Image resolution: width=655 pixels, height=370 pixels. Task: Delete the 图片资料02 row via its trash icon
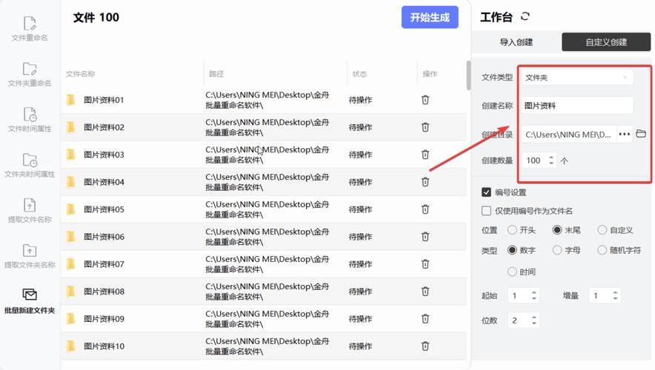coord(425,127)
